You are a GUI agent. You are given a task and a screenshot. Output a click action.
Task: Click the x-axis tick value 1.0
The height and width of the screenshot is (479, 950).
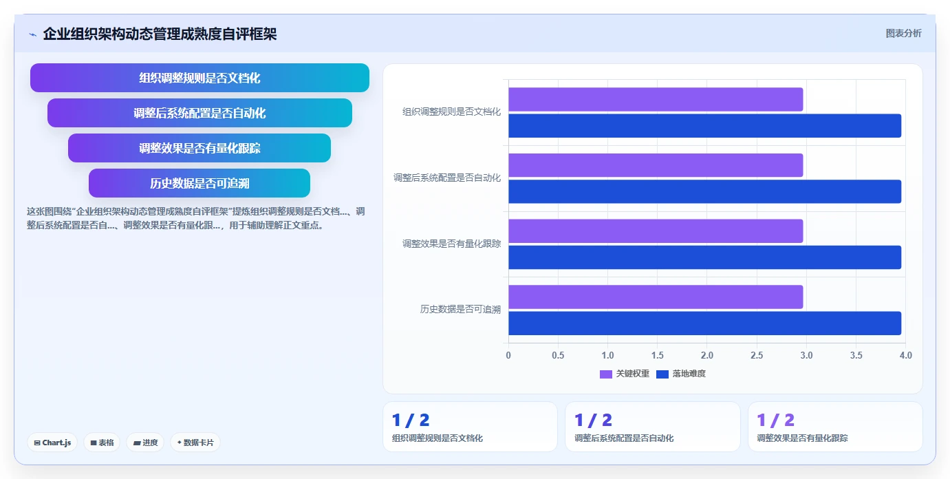[x=607, y=356]
